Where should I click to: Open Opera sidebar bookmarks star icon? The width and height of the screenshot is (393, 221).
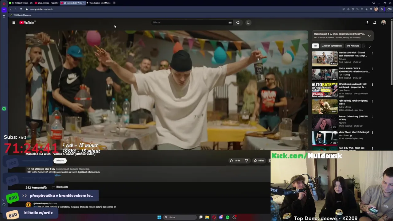click(x=4, y=16)
